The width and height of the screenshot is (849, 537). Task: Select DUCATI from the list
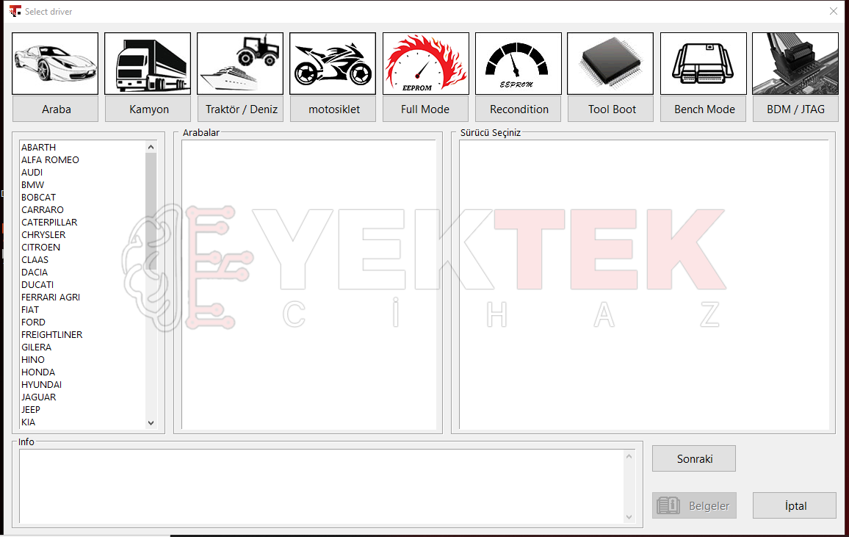pyautogui.click(x=37, y=285)
